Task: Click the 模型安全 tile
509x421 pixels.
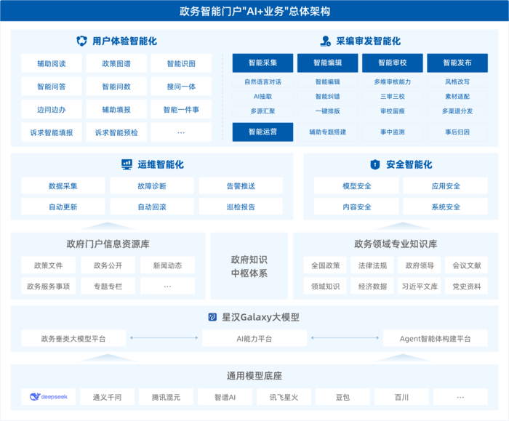Action: (356, 185)
